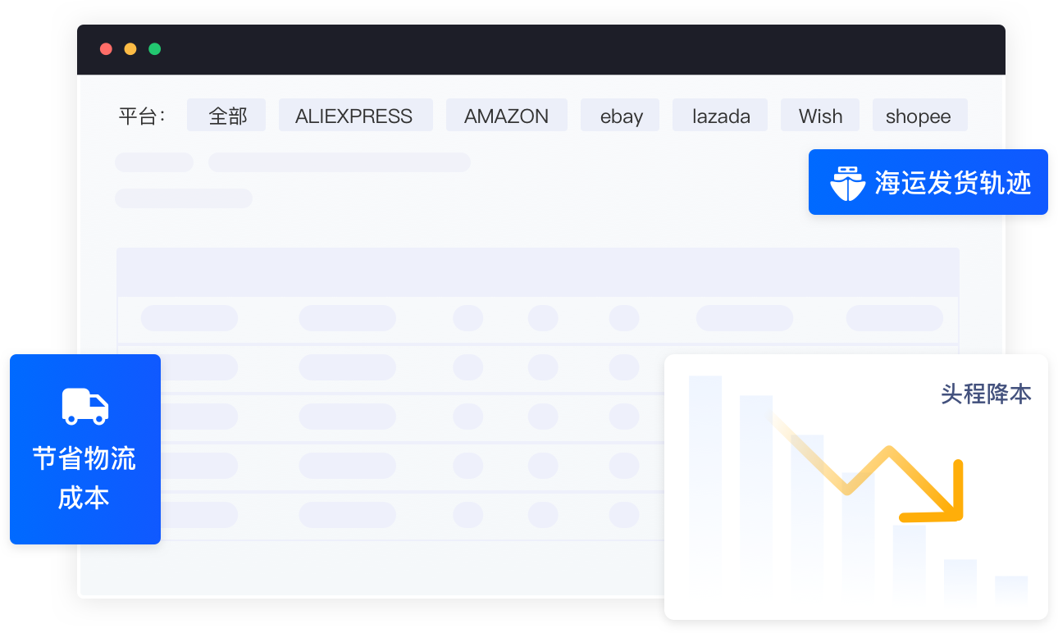
Task: Click the shortest rightmost chart bar
Action: click(x=1011, y=590)
